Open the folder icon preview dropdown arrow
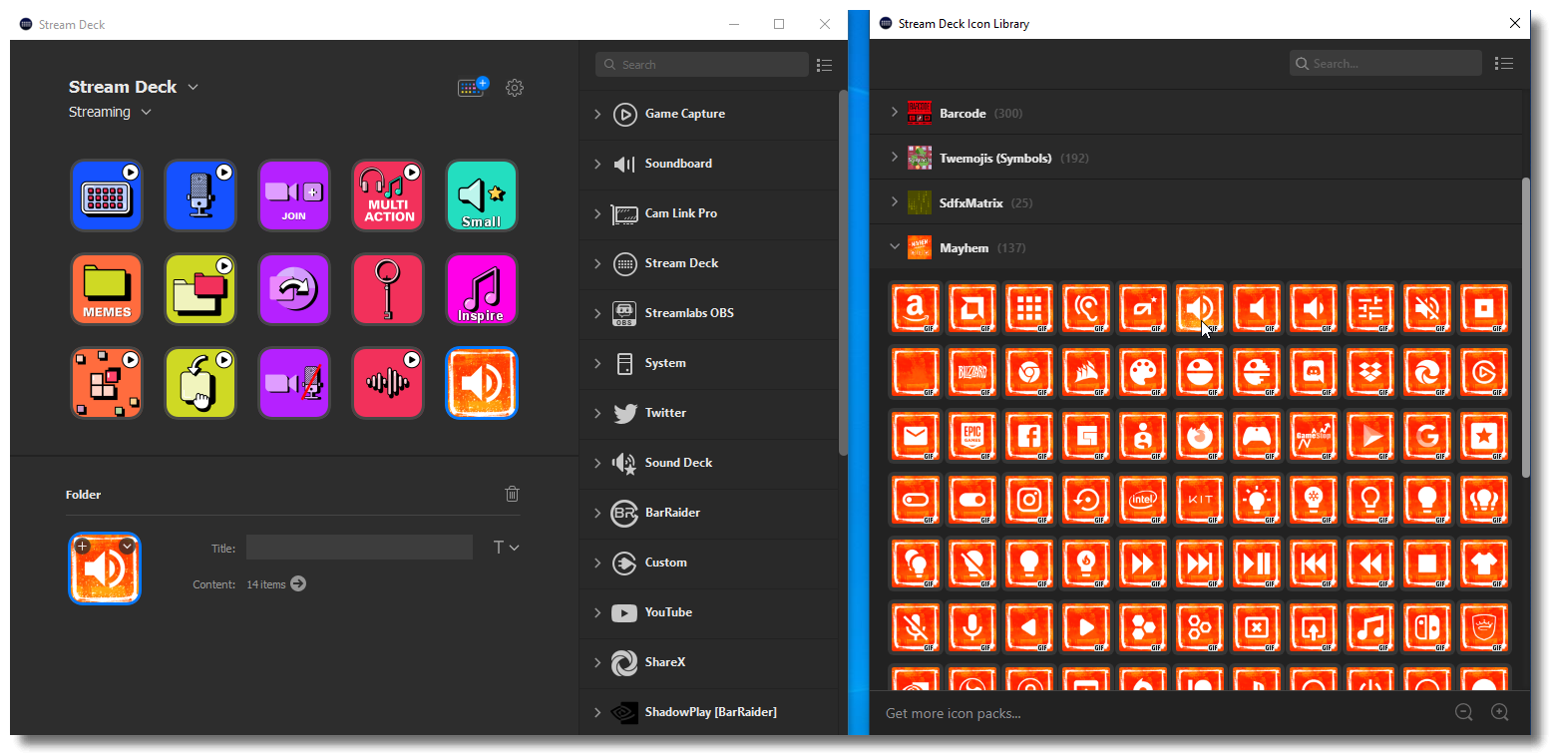This screenshot has height=755, width=1551. pos(127,546)
